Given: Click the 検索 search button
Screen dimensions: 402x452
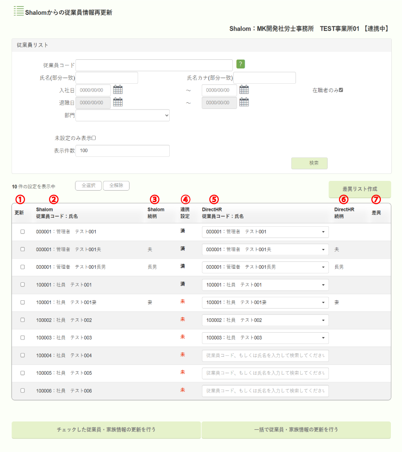Looking at the screenshot, I should point(309,163).
